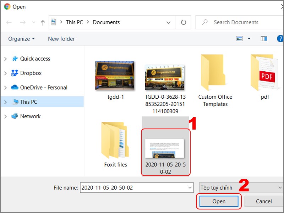The width and height of the screenshot is (284, 213).
Task: Expand the This PC tree node
Action: click(x=5, y=102)
